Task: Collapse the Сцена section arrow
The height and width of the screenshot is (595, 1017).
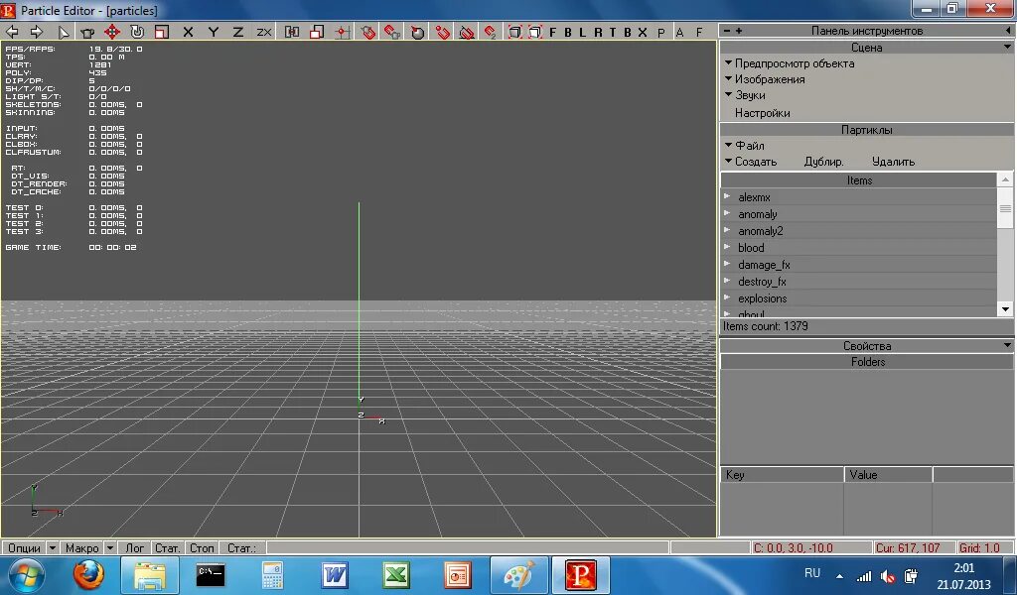Action: [1007, 47]
